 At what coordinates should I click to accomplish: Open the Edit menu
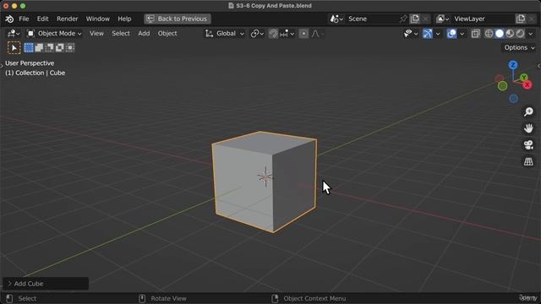click(43, 19)
